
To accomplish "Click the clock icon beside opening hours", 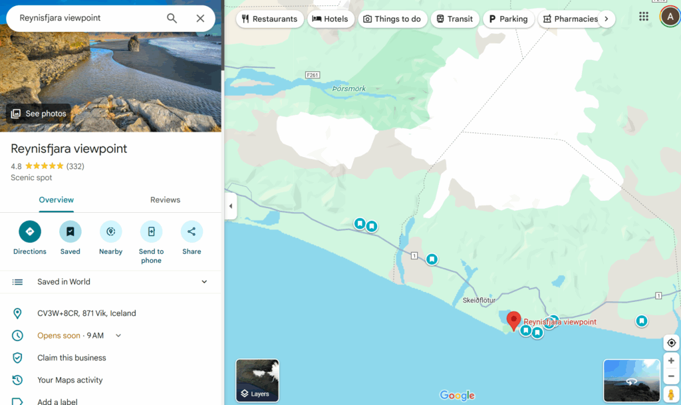I will point(17,336).
